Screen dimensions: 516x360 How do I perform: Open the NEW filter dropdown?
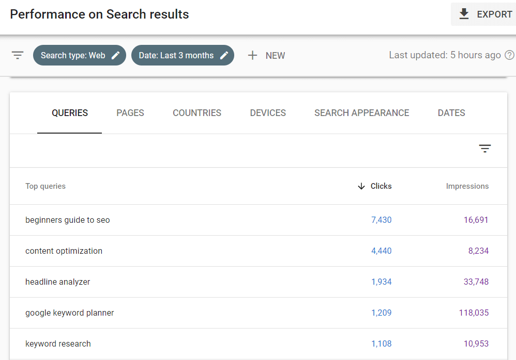pyautogui.click(x=275, y=55)
